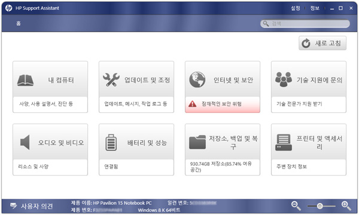The width and height of the screenshot is (359, 215).
Task: Select the printer icon for 프린터 및 액세서리
Action: tap(284, 142)
